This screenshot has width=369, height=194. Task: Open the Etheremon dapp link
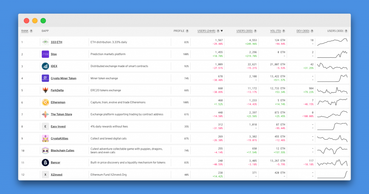coord(58,102)
